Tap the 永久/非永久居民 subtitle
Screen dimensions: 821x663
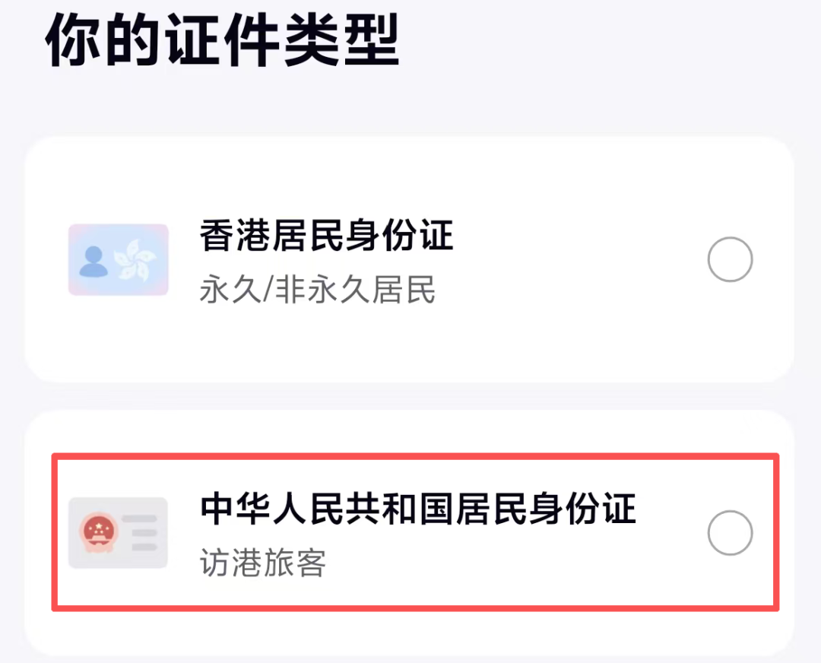pos(317,290)
